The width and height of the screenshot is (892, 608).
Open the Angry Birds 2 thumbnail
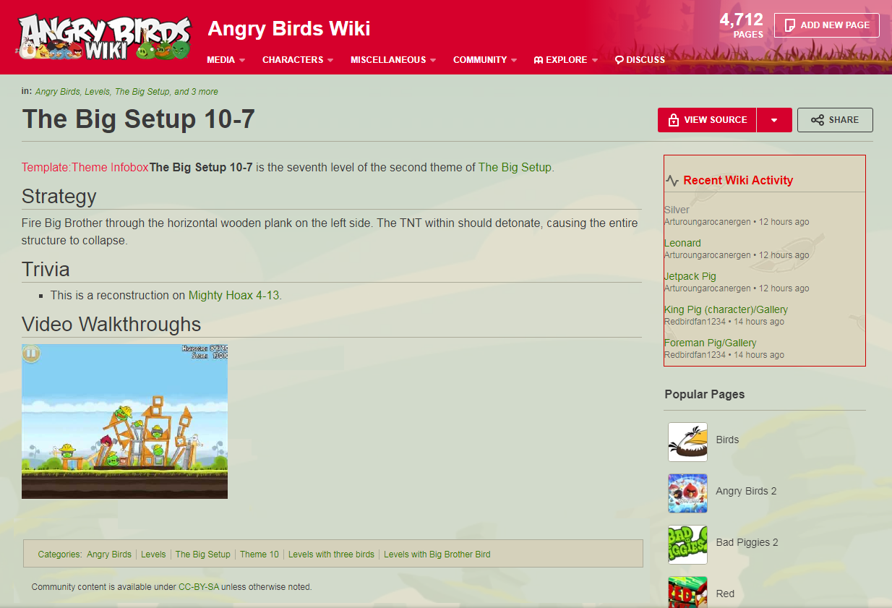point(687,493)
